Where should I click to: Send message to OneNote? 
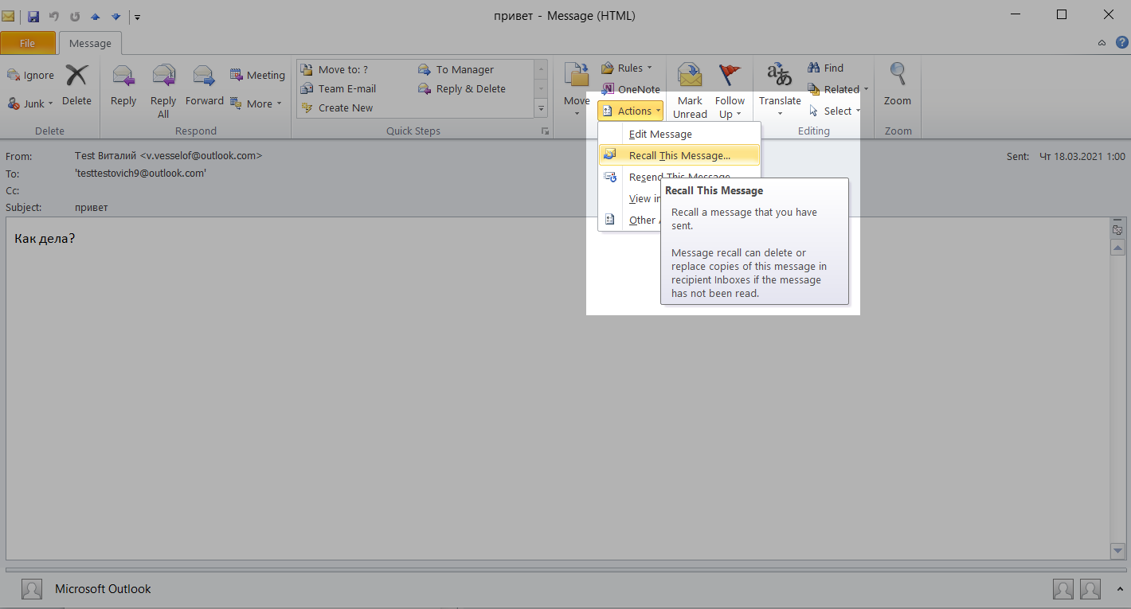631,89
